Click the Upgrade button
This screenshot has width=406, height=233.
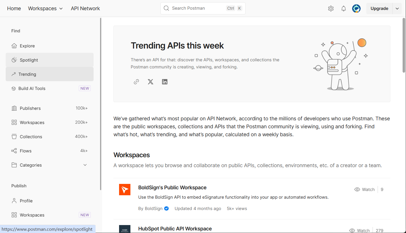379,9
